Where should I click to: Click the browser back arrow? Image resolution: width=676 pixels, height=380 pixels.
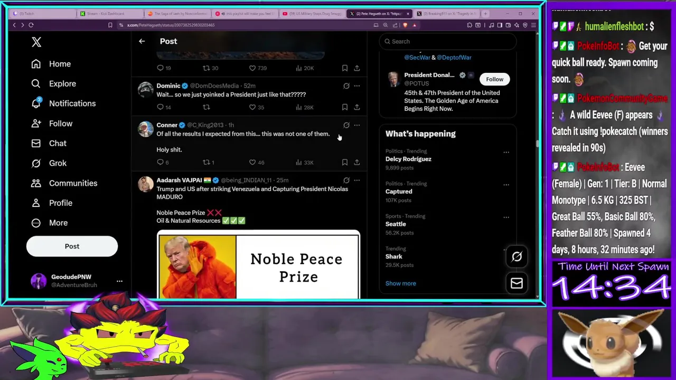tap(14, 25)
